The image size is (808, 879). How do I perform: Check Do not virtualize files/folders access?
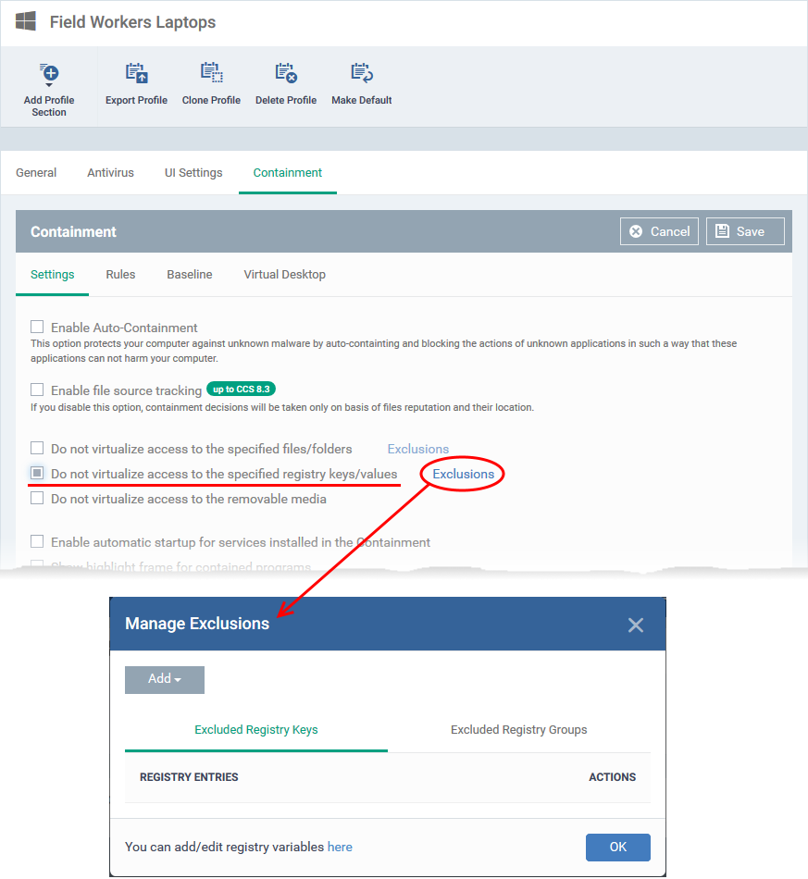tap(37, 448)
